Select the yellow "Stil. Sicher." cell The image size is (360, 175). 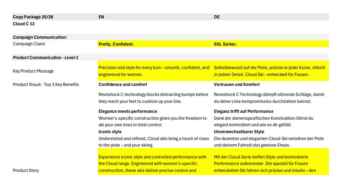point(225,44)
